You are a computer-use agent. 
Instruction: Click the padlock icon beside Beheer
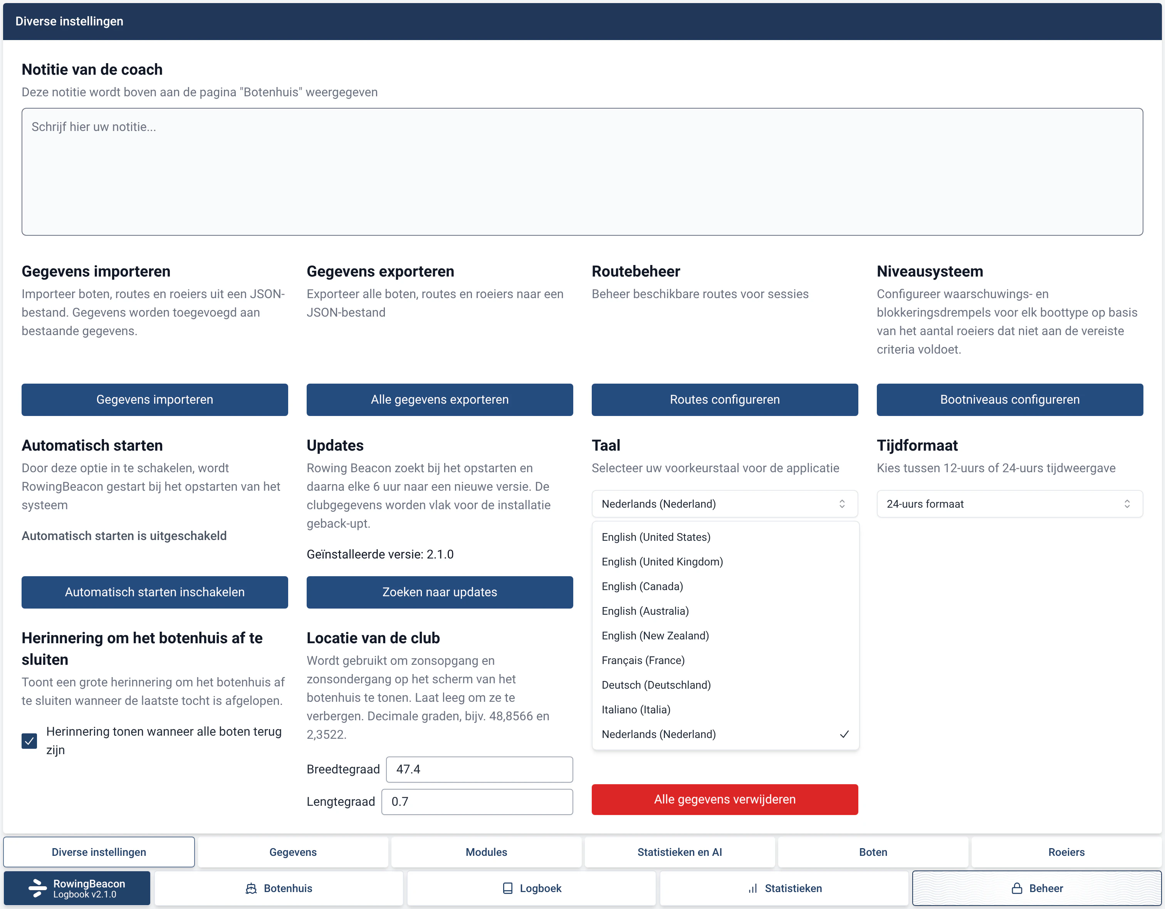tap(1017, 888)
